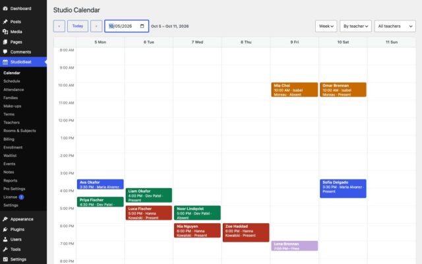Open StudioBeat Settings submenu link

(11, 205)
